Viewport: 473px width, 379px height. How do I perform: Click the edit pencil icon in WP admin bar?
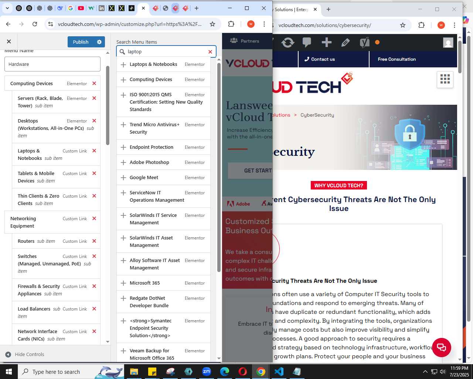click(x=346, y=43)
